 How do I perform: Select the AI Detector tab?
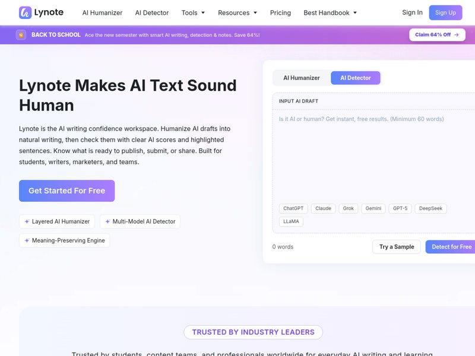point(355,78)
